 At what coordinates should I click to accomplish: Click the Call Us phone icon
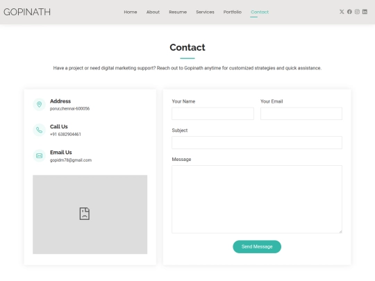39,130
